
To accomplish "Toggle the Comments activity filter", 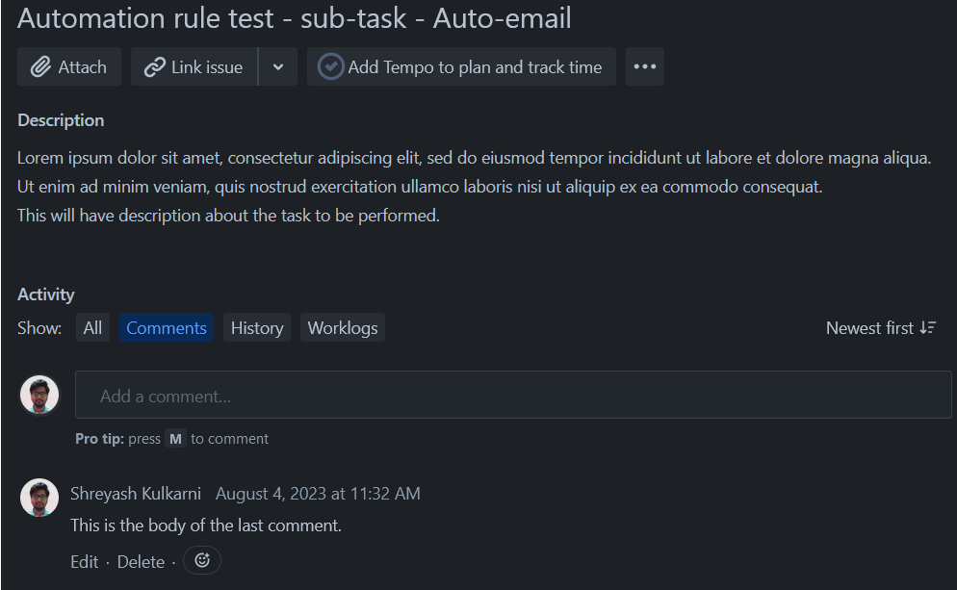I will (166, 327).
